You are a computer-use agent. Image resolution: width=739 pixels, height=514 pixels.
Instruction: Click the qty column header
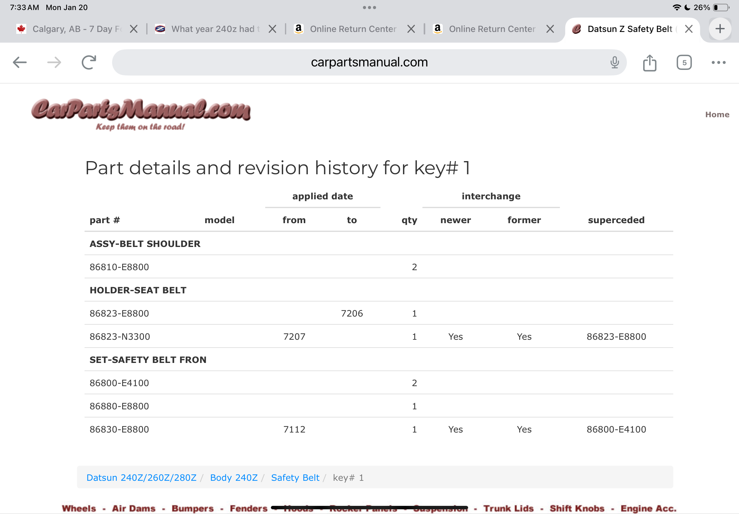point(409,221)
